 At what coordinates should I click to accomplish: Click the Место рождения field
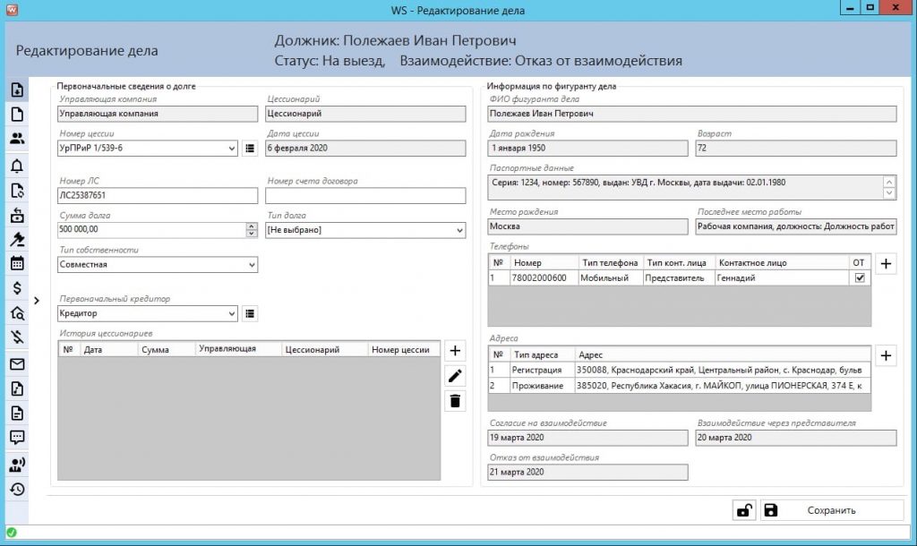587,226
